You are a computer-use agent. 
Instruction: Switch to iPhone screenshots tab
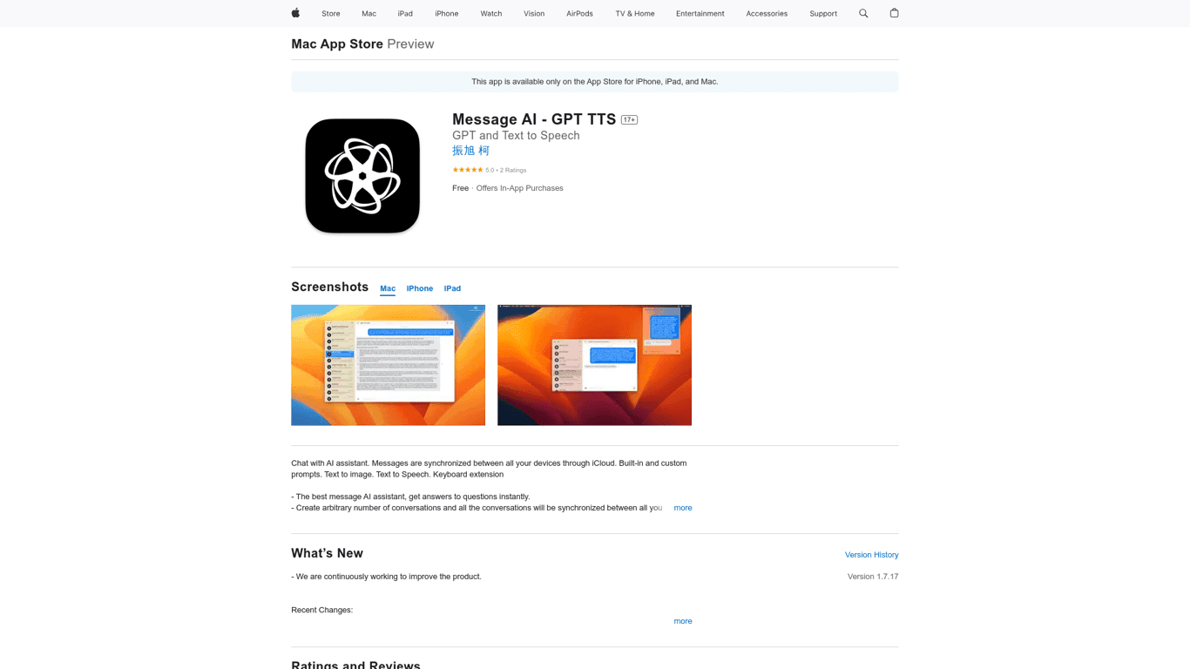click(419, 288)
